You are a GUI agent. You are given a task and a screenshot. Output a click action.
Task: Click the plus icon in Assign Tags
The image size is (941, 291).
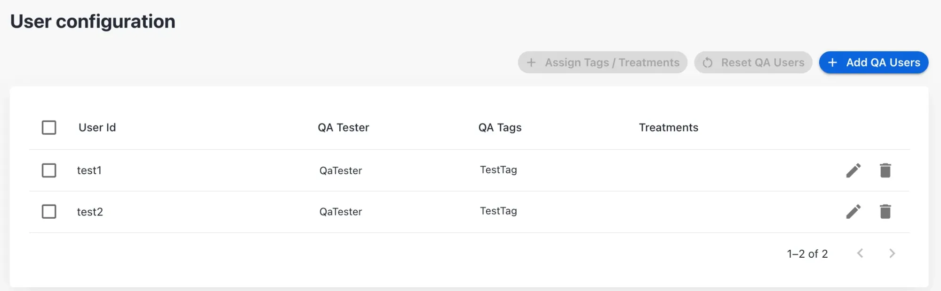[x=531, y=62]
